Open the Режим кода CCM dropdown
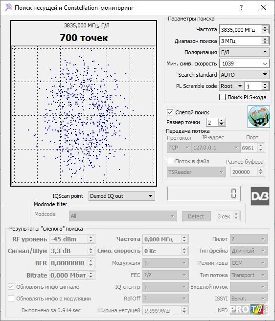275x321 pixels. tap(249, 263)
